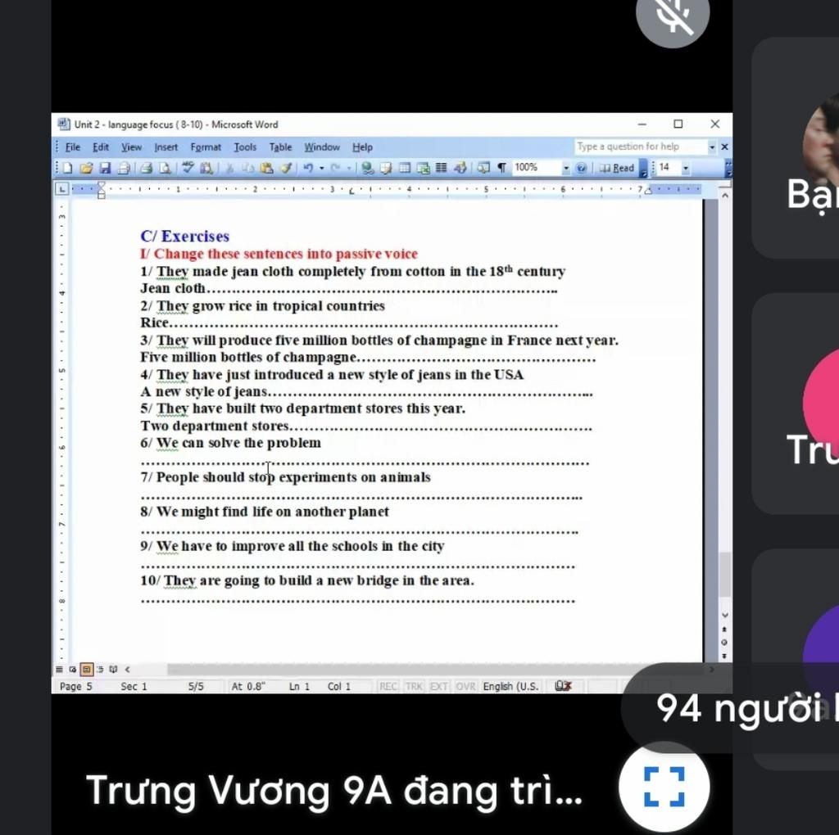This screenshot has height=835, width=839.
Task: Open Print Preview
Action: (166, 168)
